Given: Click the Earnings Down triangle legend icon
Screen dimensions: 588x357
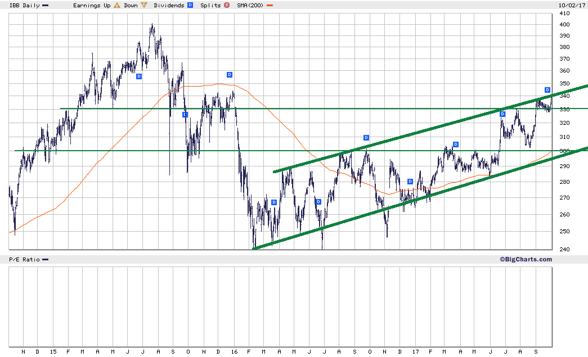Looking at the screenshot, I should 144,5.
